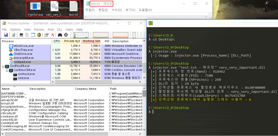Sort DLL list by Path column header

(x=126, y=89)
